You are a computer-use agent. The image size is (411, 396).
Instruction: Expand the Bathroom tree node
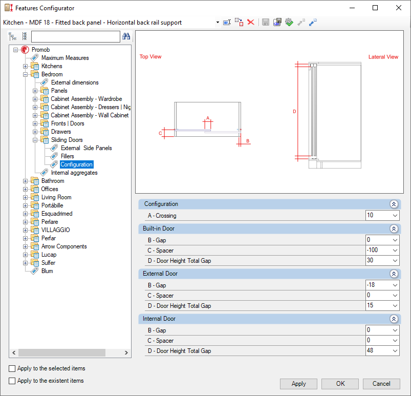[25, 181]
